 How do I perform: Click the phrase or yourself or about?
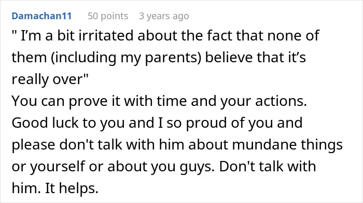click(79, 166)
